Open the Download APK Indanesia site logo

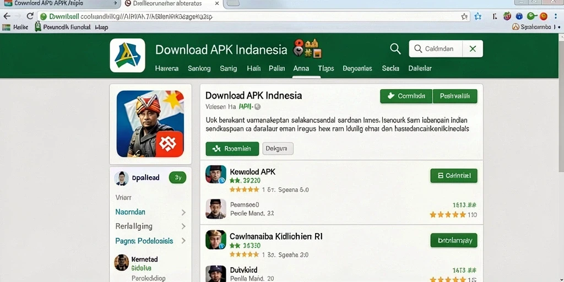pyautogui.click(x=127, y=56)
